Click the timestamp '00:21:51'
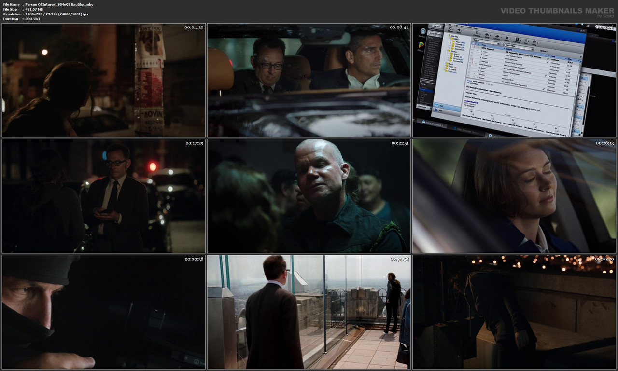The width and height of the screenshot is (618, 371). point(399,143)
